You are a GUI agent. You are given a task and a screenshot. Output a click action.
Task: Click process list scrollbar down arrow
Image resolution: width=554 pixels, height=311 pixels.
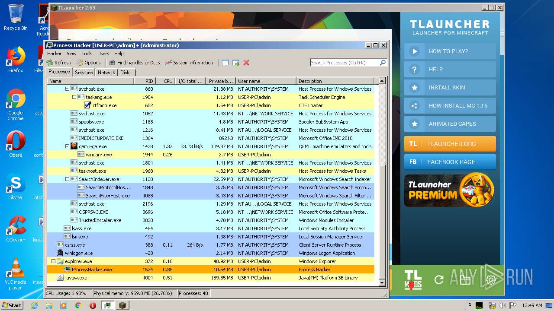point(382,283)
